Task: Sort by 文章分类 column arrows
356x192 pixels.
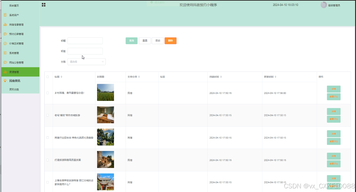Action: (x=139, y=77)
